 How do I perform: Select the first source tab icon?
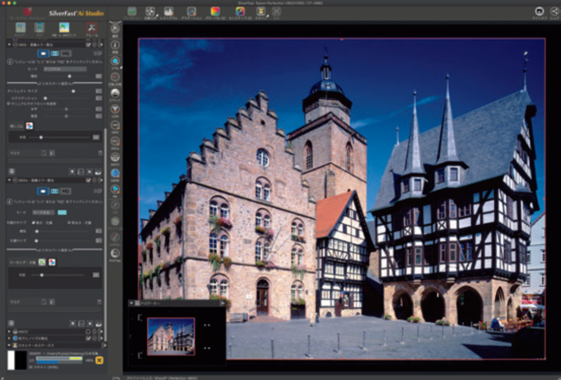21,27
